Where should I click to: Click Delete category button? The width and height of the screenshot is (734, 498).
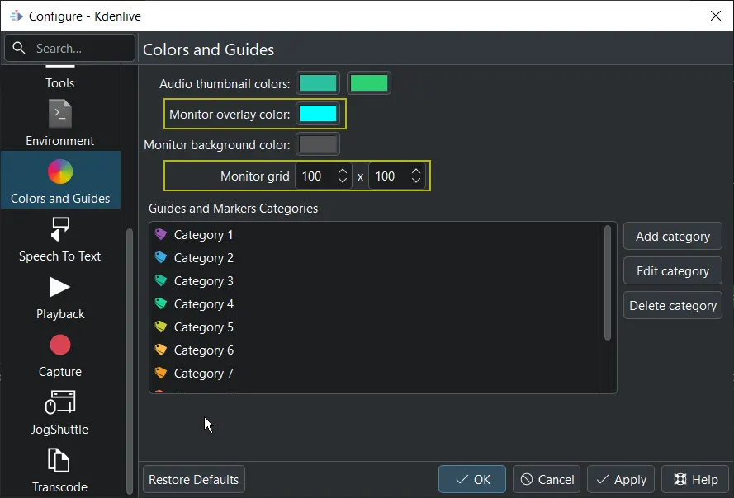(x=673, y=305)
